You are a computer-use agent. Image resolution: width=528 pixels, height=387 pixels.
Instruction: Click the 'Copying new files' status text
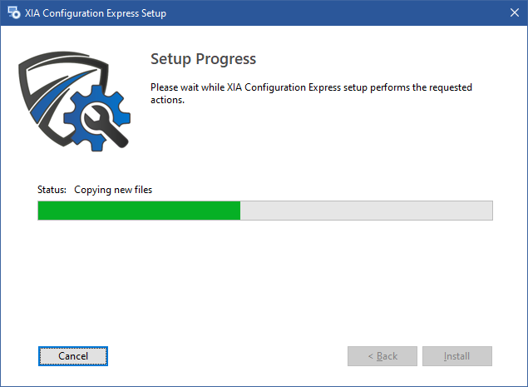tap(113, 190)
